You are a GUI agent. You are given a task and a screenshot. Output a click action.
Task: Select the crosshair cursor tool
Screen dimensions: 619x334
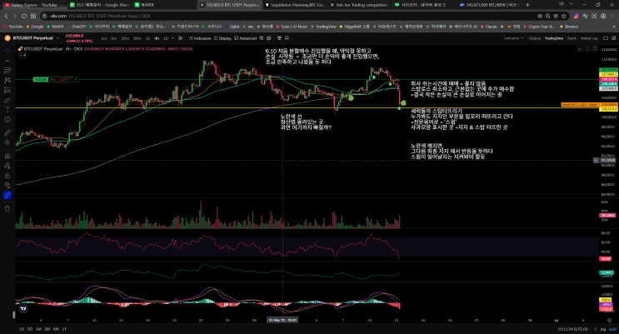click(7, 51)
